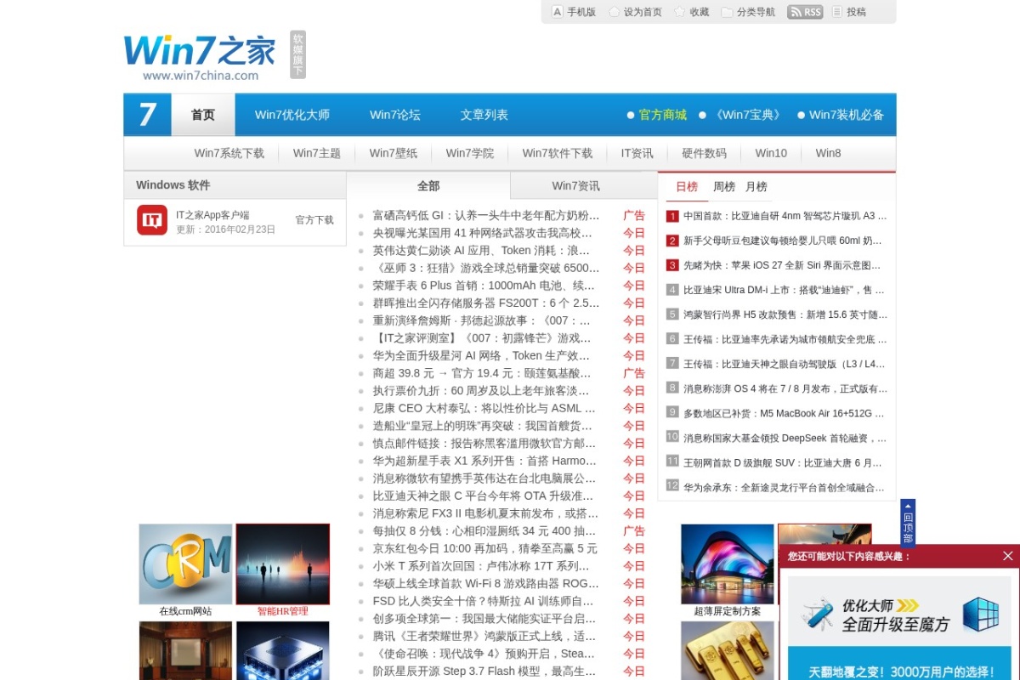Open article 华为全面升级星河 AI 网络
Screen dimensions: 1020x680
click(481, 356)
